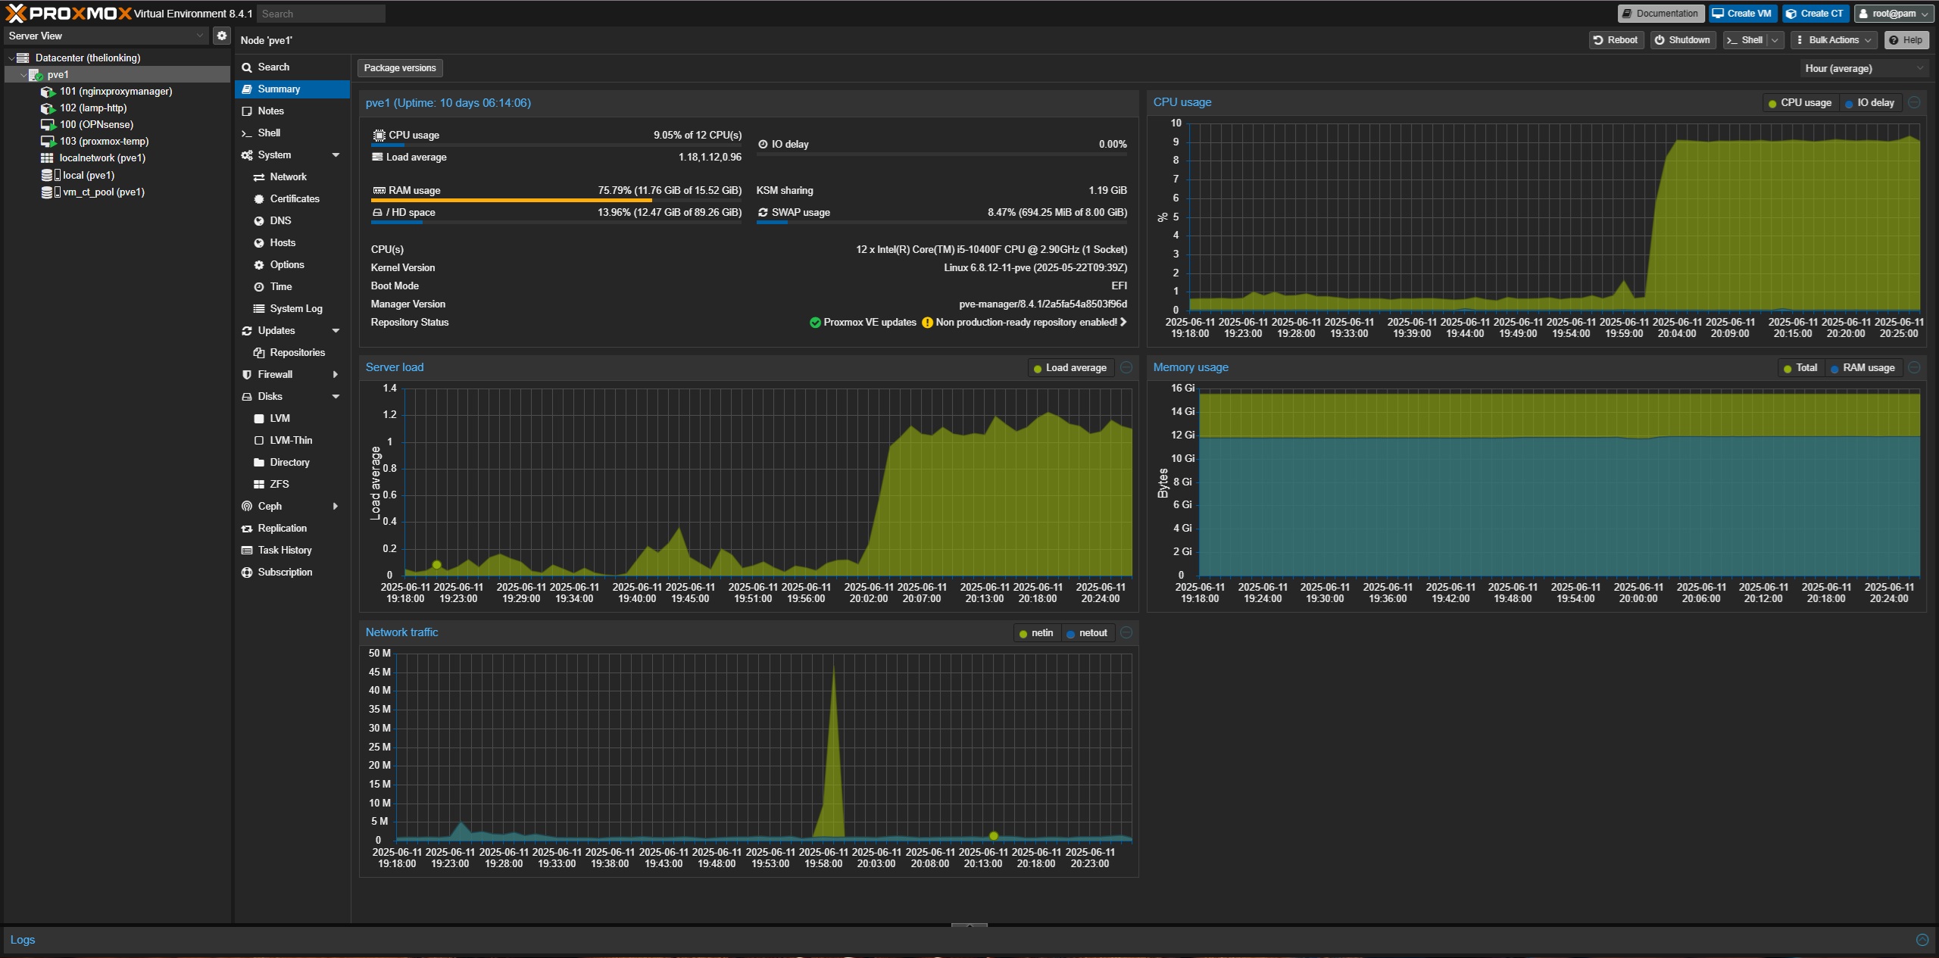Click Create VM

click(x=1742, y=14)
